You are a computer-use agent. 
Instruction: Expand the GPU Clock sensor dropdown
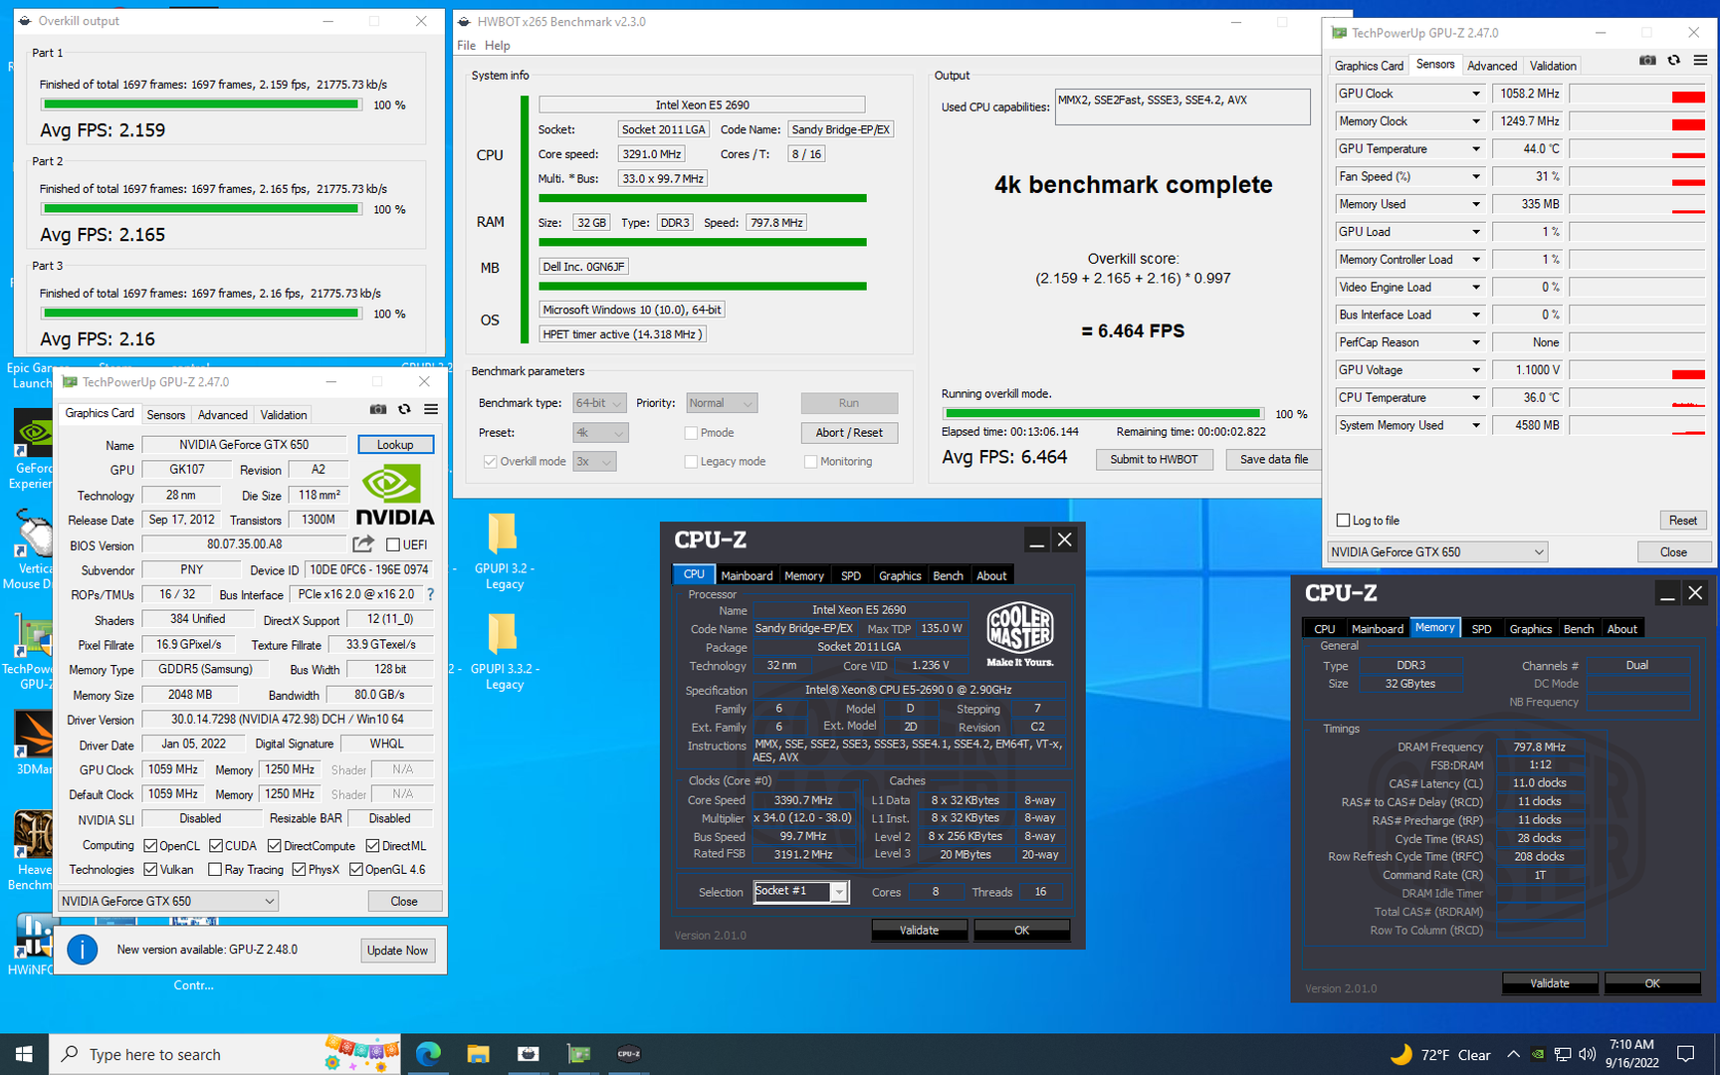click(1476, 94)
